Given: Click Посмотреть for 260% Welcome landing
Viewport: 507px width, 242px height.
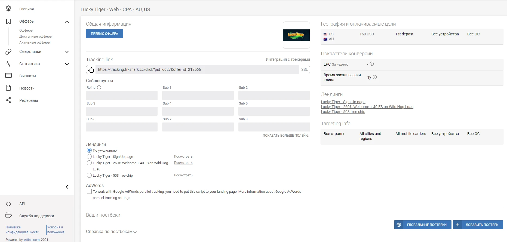Looking at the screenshot, I should click(x=183, y=163).
